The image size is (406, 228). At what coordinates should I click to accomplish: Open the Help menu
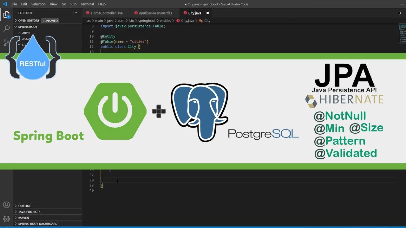tap(102, 4)
